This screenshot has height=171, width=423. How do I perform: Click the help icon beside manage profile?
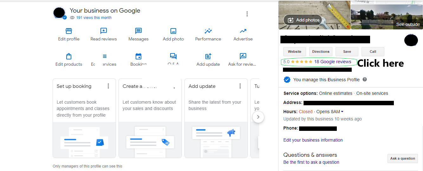point(365,79)
